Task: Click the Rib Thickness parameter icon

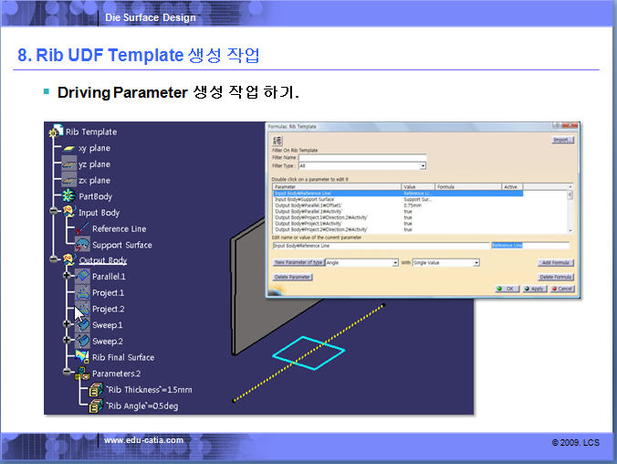Action: 94,390
